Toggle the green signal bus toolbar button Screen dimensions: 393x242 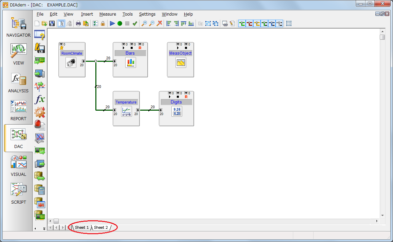(x=242, y=23)
